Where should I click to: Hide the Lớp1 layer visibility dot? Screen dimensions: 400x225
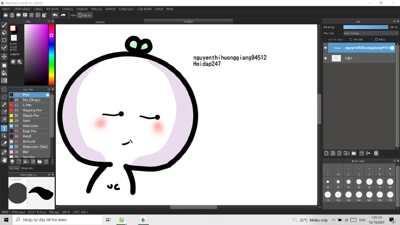(325, 58)
